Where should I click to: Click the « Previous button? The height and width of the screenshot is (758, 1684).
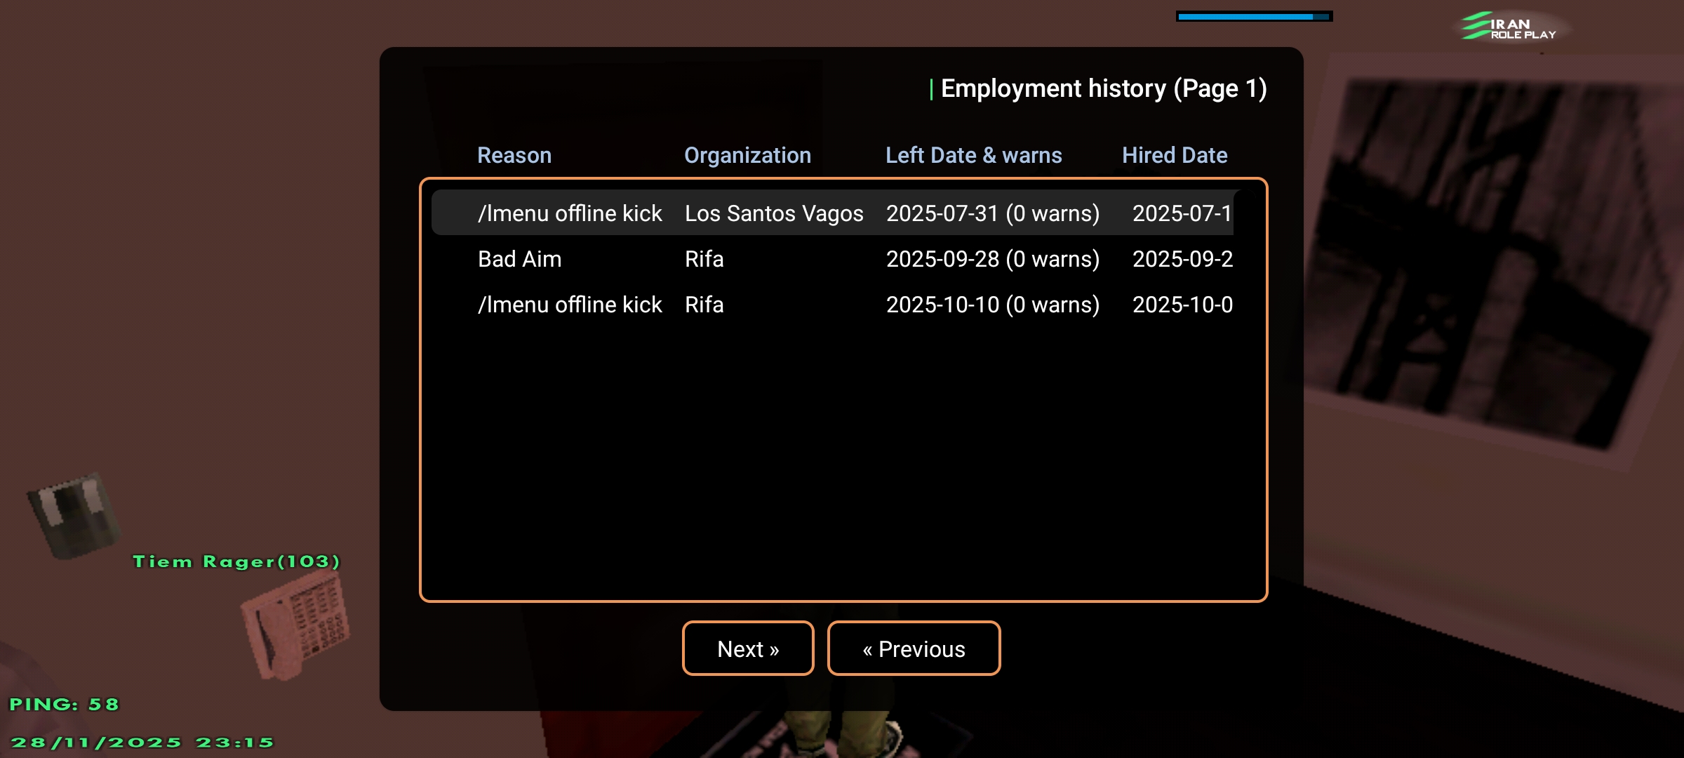pos(914,649)
